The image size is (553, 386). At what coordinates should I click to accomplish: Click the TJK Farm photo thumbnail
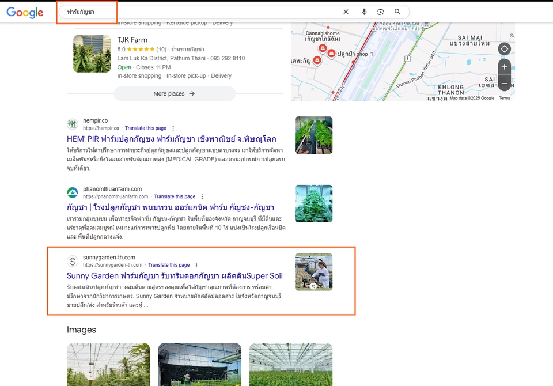92,54
